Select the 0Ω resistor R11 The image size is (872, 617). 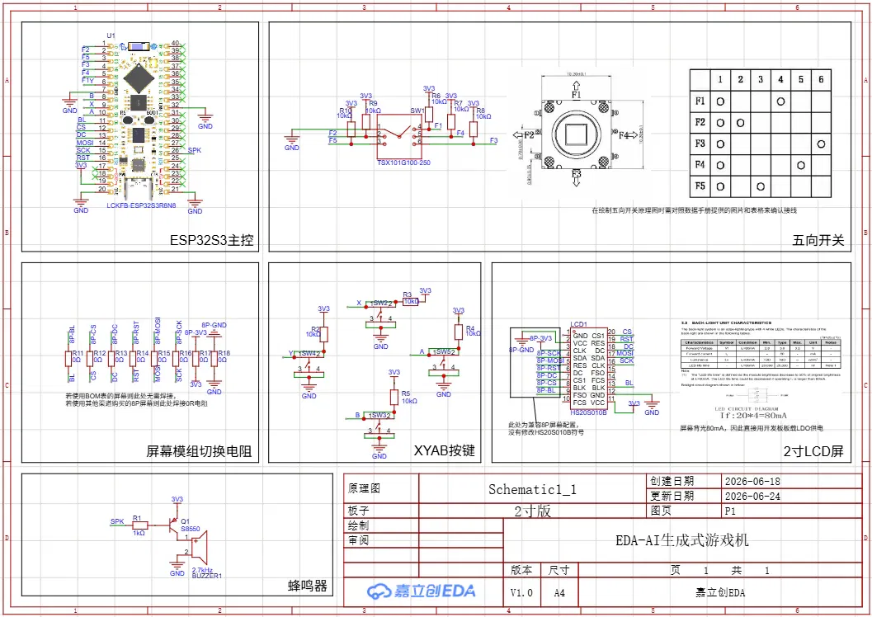(68, 359)
